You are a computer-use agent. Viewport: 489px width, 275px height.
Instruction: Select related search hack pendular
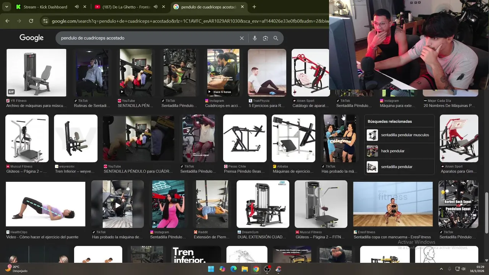coord(399,151)
